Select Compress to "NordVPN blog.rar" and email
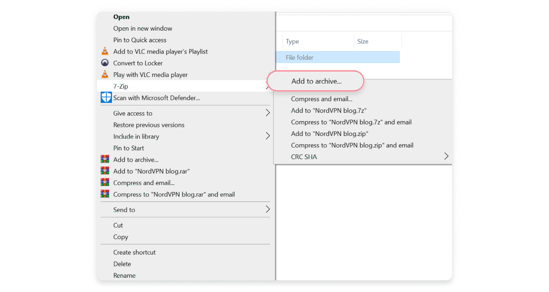Viewport: 549px width, 292px height. (174, 195)
